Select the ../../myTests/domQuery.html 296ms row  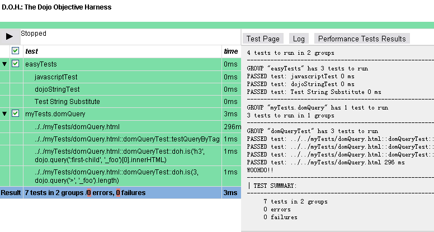[120, 127]
